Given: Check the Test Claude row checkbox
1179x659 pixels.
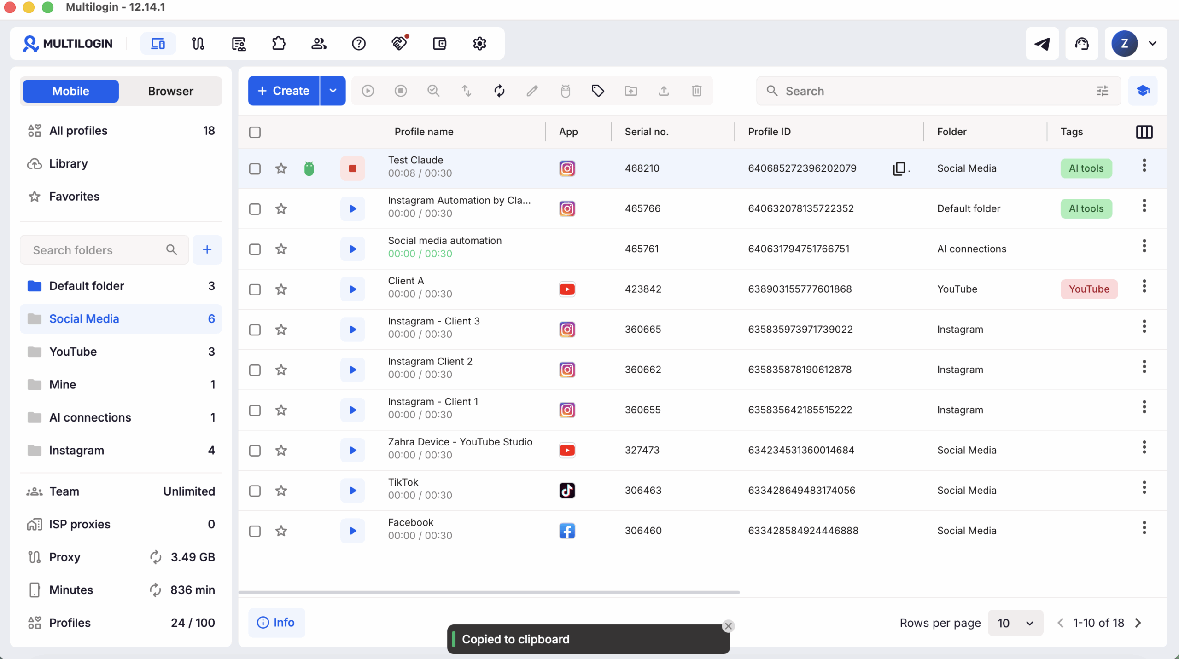Looking at the screenshot, I should [255, 169].
